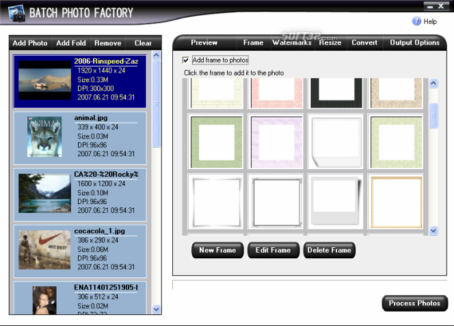Screen dimensions: 454x326
Task: Close the Batch Photo Factory window
Action: point(441,6)
